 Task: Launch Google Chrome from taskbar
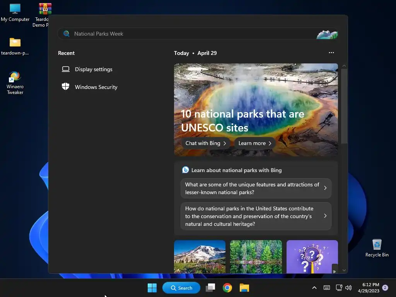pos(227,288)
